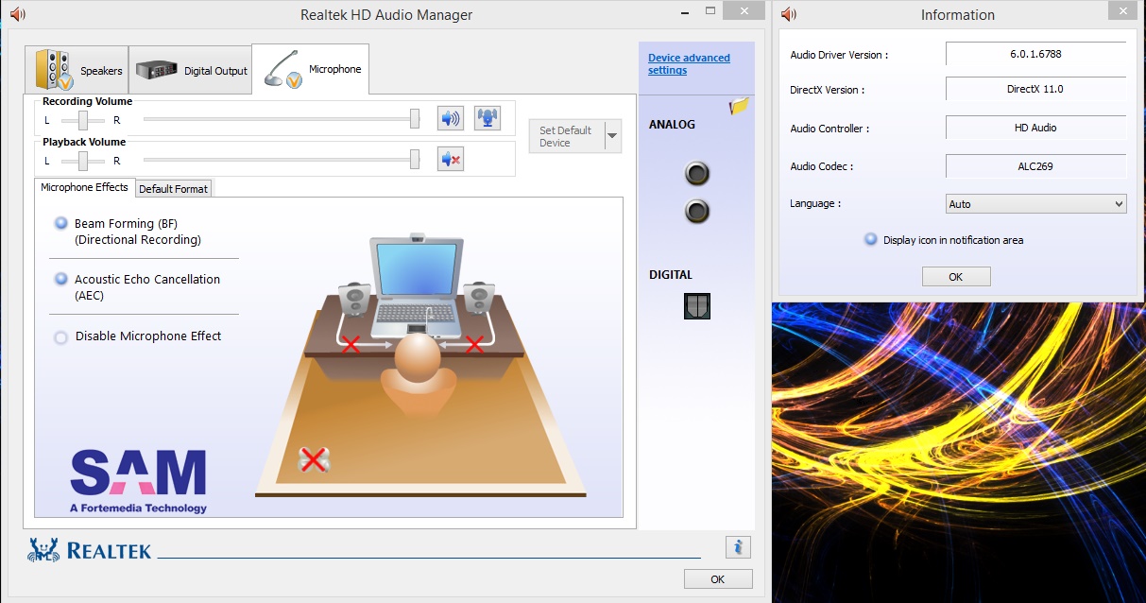Click the 'Audio Driver Version :' label
This screenshot has width=1146, height=603.
[x=839, y=55]
